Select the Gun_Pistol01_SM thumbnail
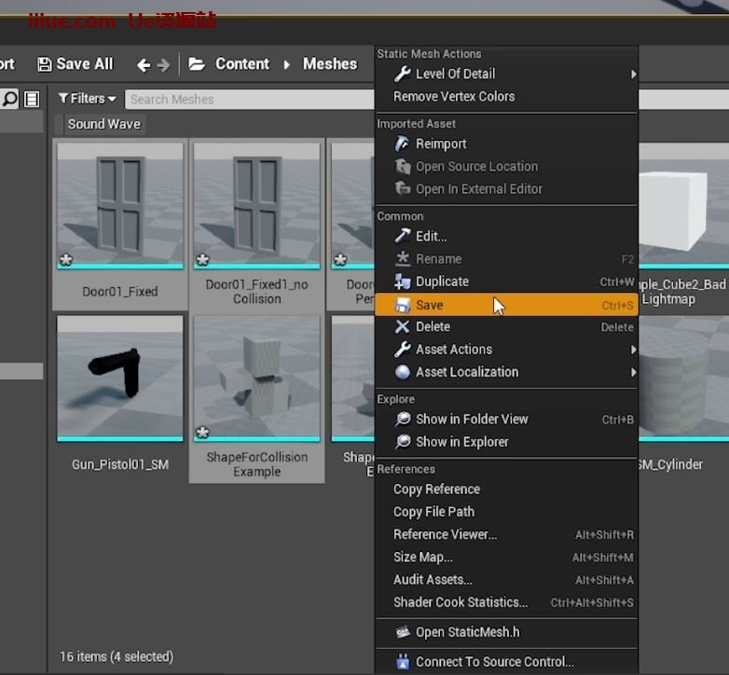 (120, 378)
